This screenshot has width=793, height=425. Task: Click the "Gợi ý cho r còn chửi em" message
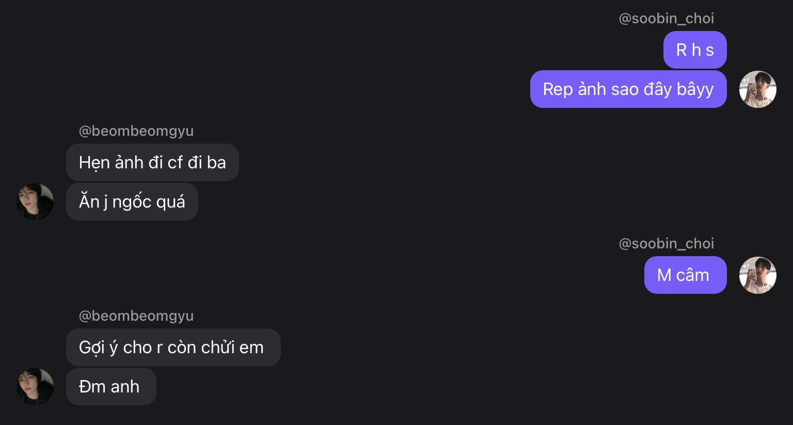pyautogui.click(x=173, y=348)
